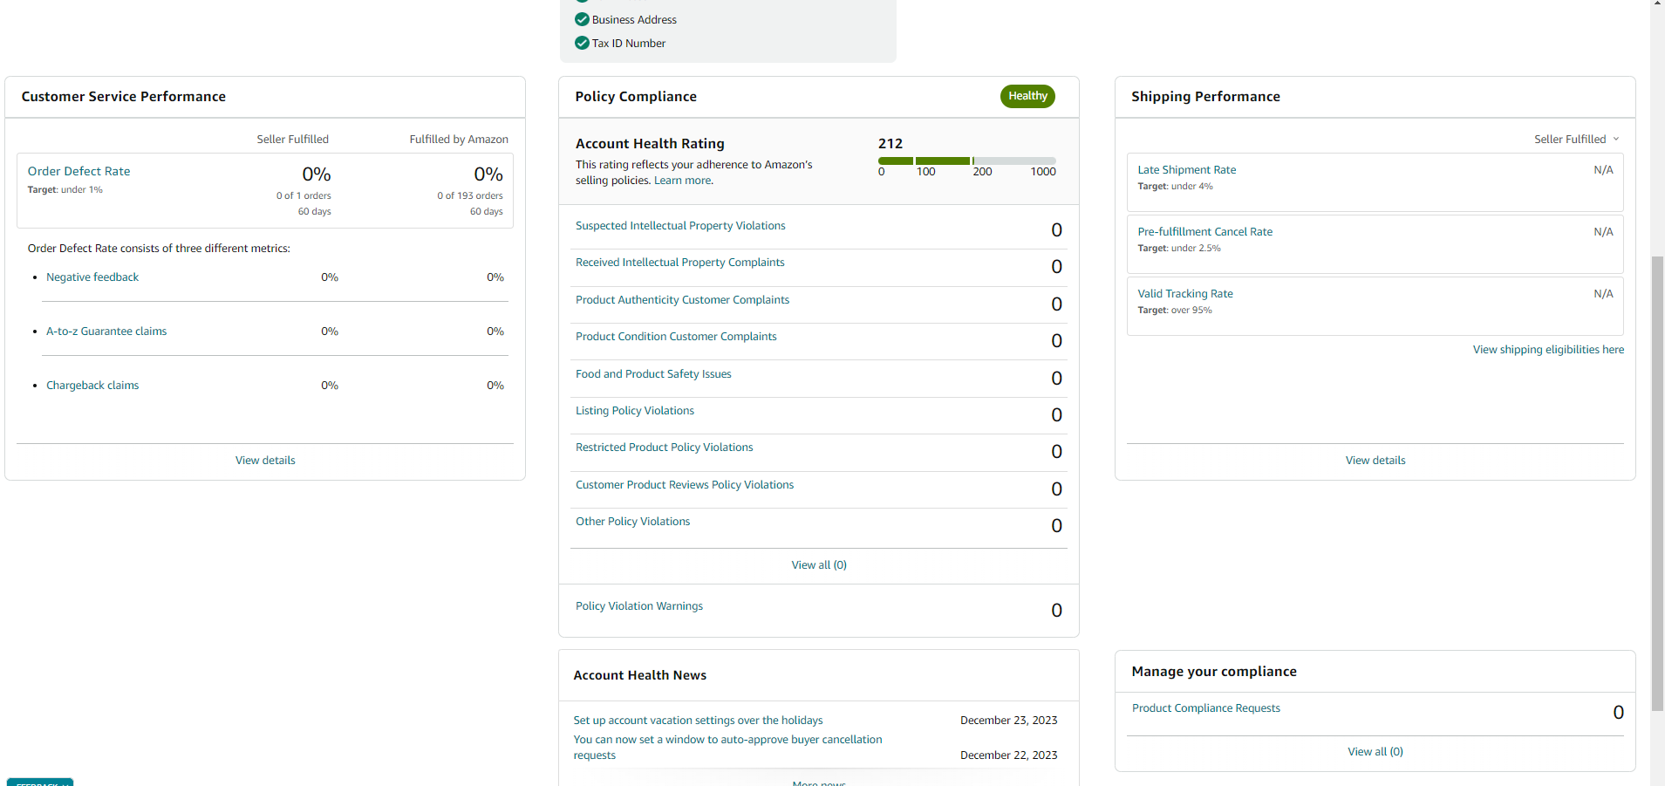Open Food and Product Safety Issues
This screenshot has width=1665, height=786.
(x=653, y=374)
